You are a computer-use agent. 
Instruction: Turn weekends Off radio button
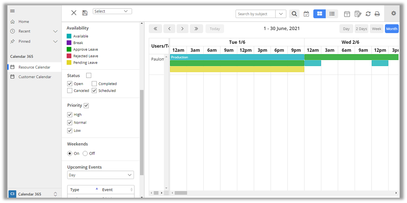pyautogui.click(x=85, y=154)
